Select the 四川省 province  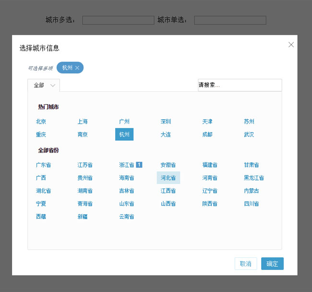coord(251,204)
